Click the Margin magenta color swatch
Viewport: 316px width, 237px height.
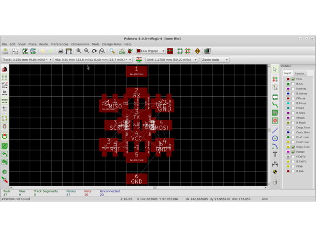point(288,152)
